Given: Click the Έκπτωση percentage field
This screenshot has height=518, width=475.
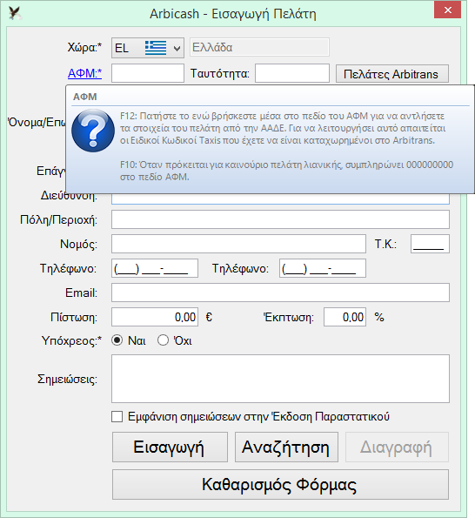Looking at the screenshot, I should (x=345, y=317).
